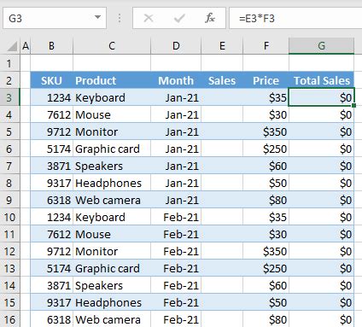362x327 pixels.
Task: Select the selected cell G3 showing $0
Action: tap(321, 97)
